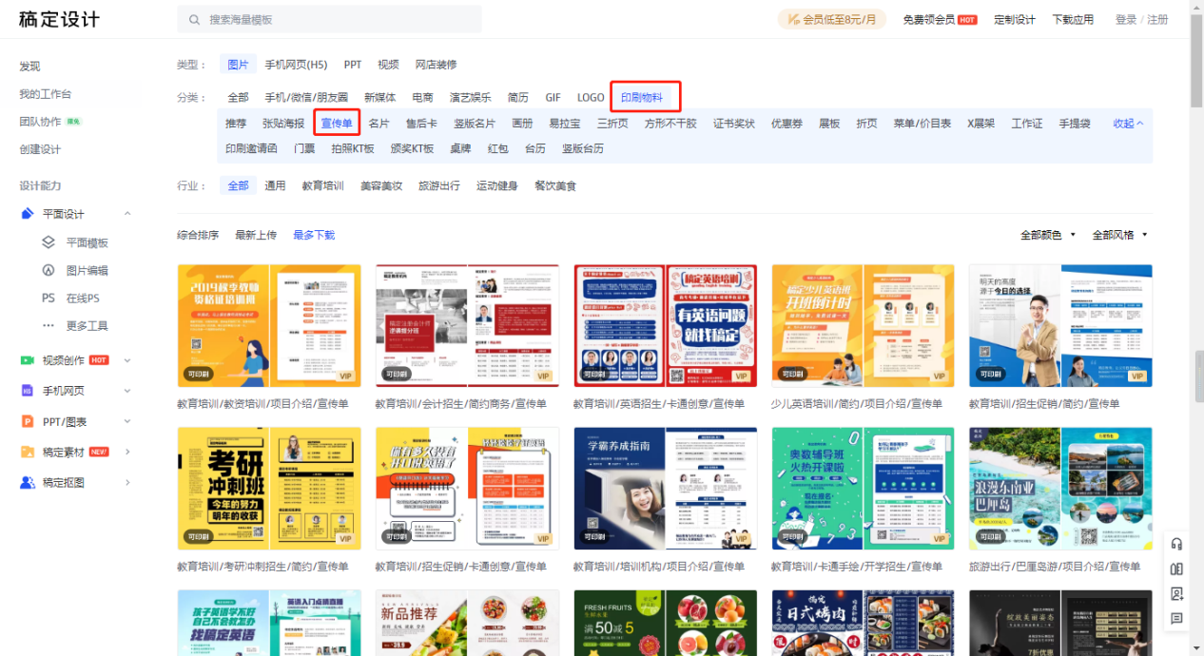
Task: Click the 稿定素材 icon
Action: click(x=28, y=452)
